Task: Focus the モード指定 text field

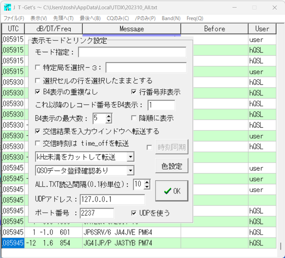Action: tap(132, 52)
